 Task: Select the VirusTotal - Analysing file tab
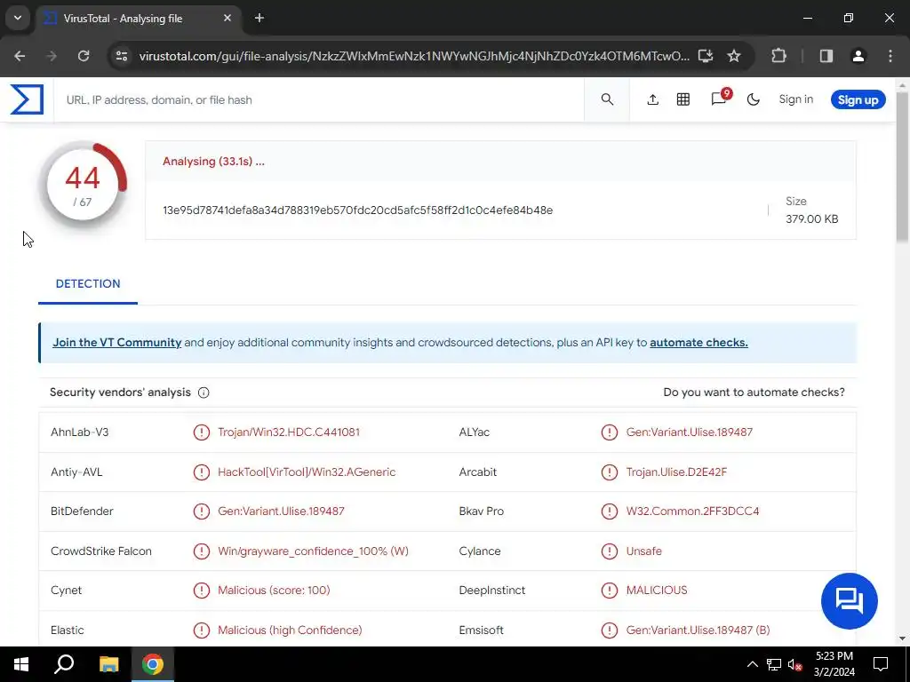point(138,19)
